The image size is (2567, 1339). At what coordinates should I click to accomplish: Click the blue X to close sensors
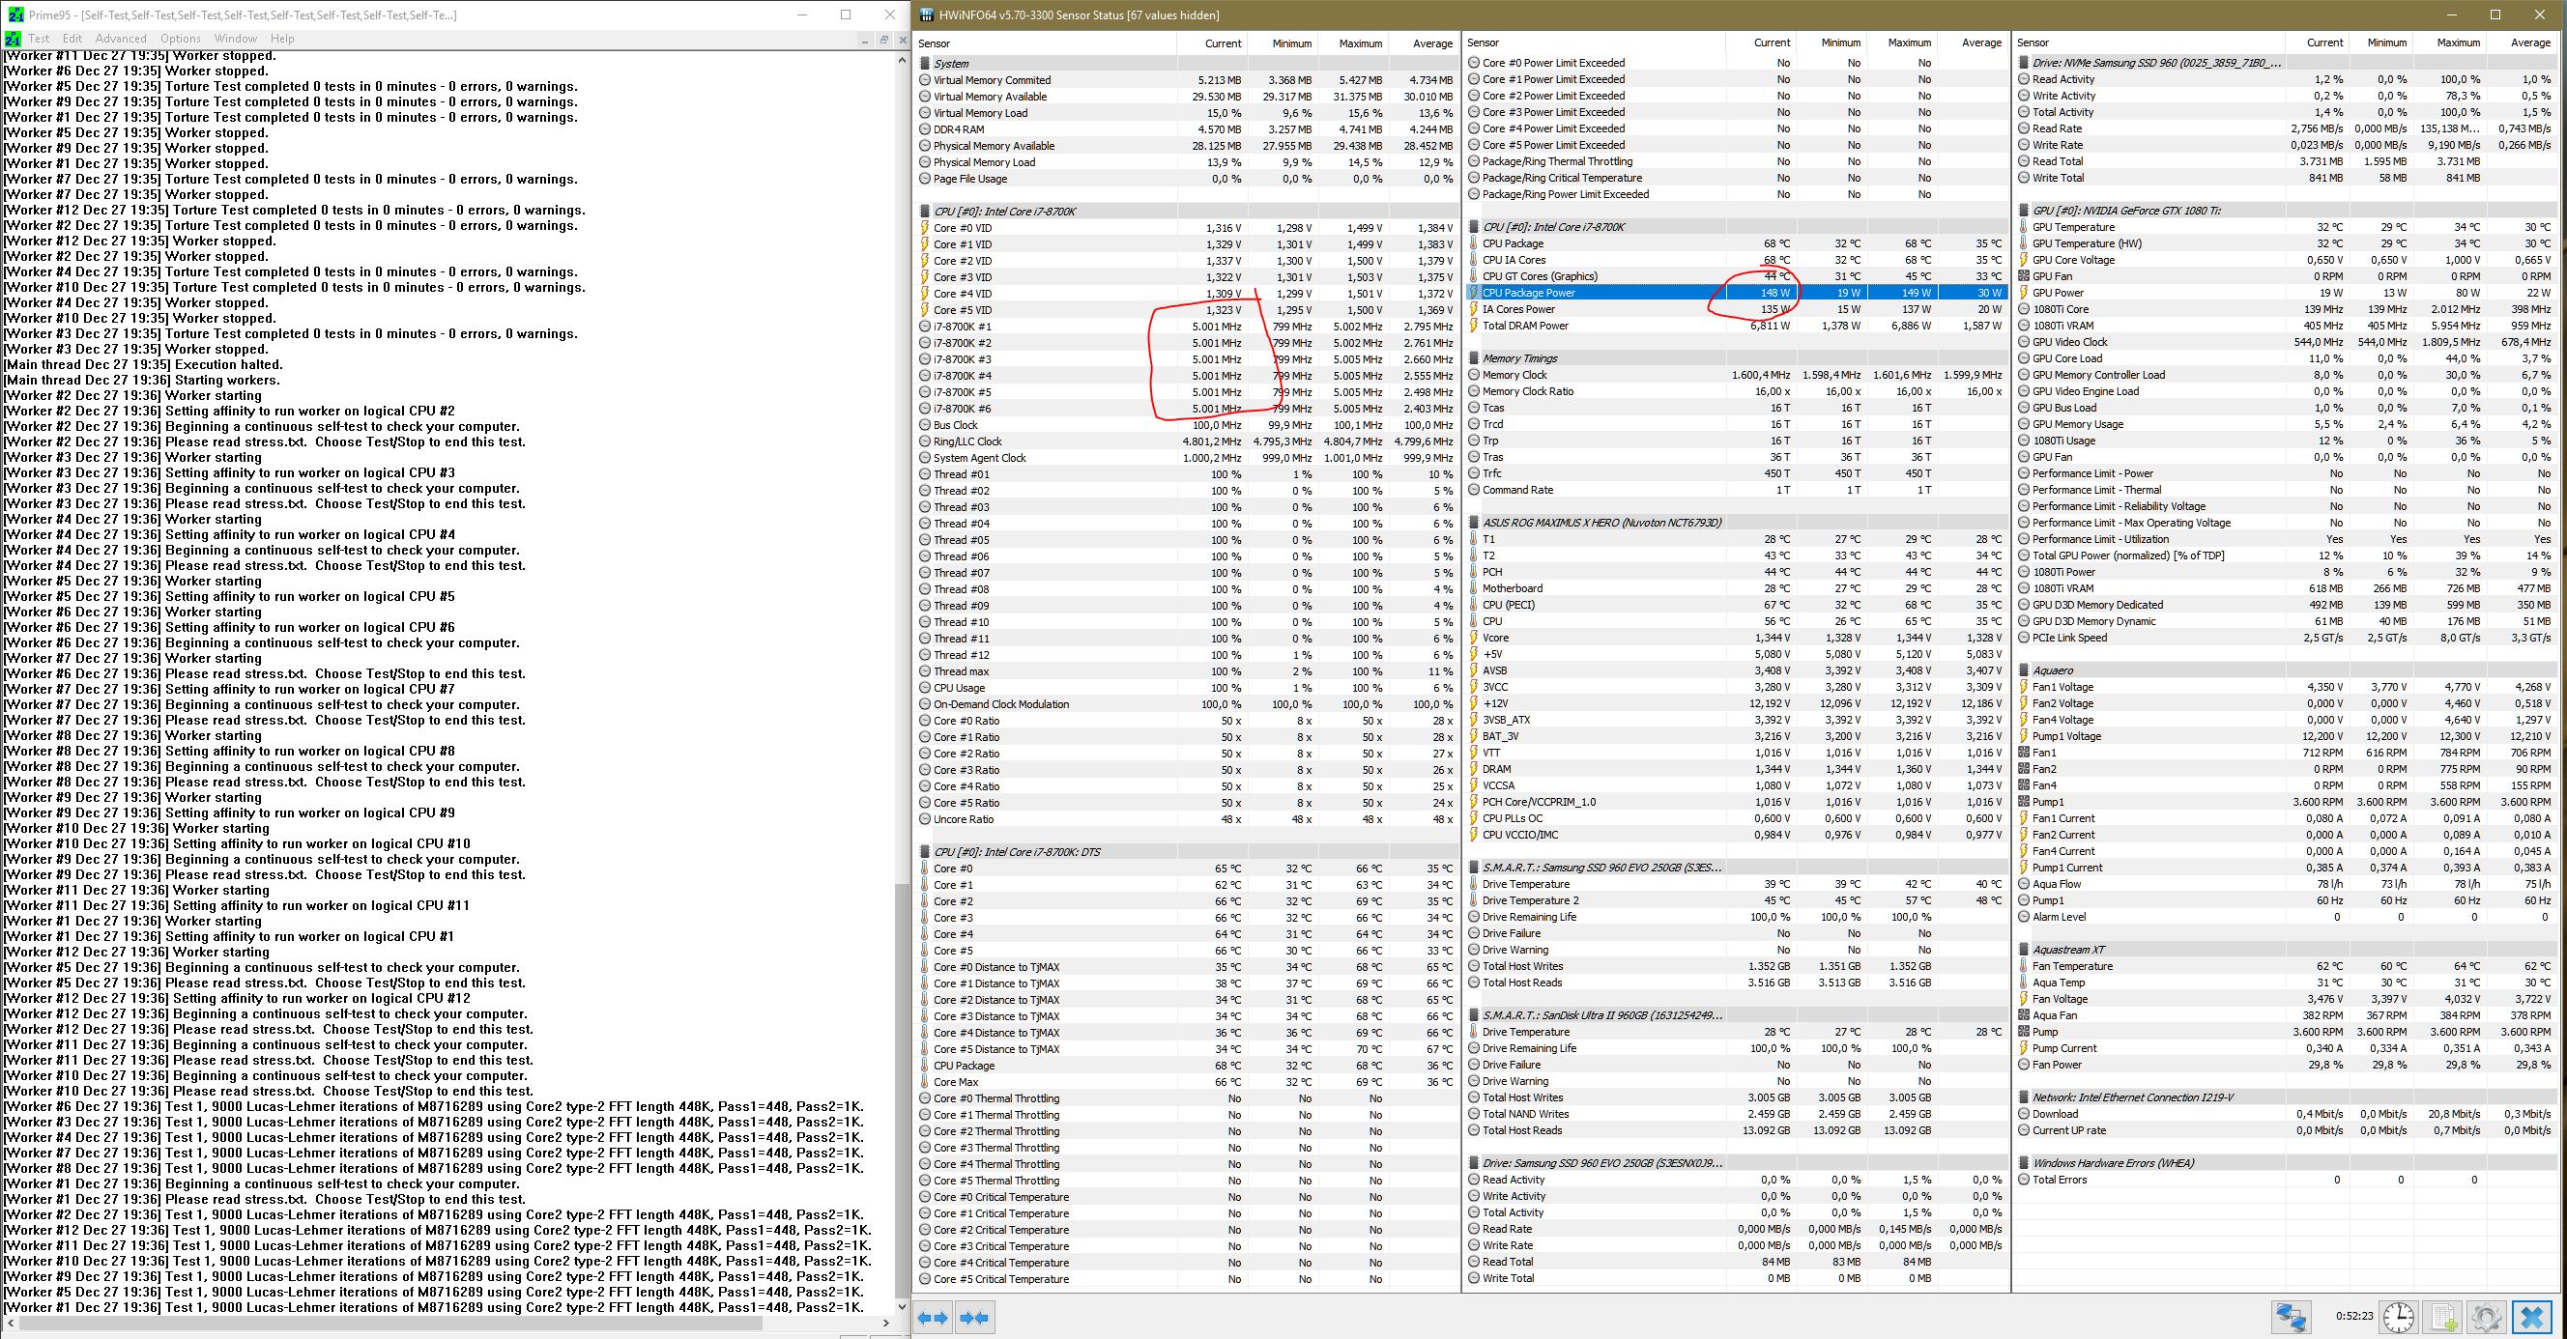(2532, 1317)
